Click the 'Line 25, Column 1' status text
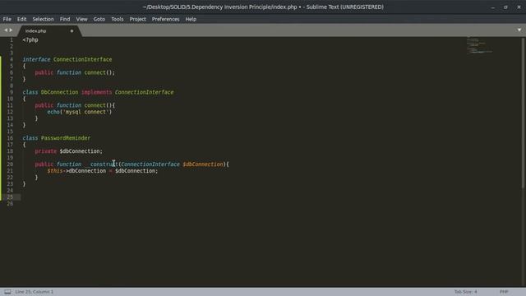The height and width of the screenshot is (296, 526). (x=34, y=292)
